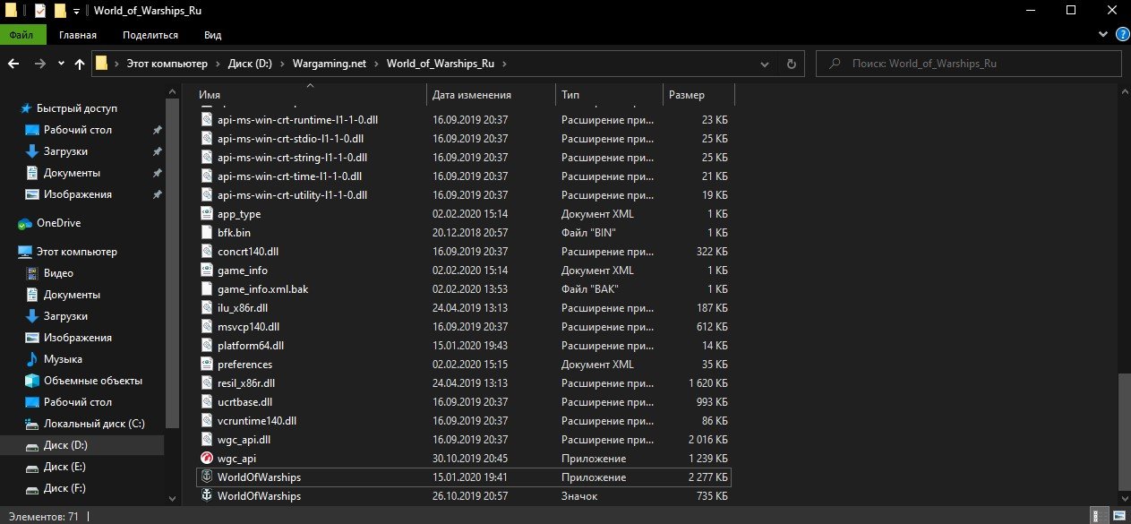Select the msvcp140.dll file
Image resolution: width=1131 pixels, height=524 pixels.
click(464, 327)
